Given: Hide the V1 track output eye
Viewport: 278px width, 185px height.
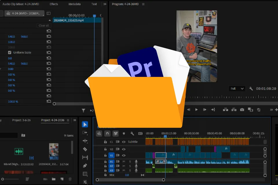Looking at the screenshot, I should pos(124,156).
